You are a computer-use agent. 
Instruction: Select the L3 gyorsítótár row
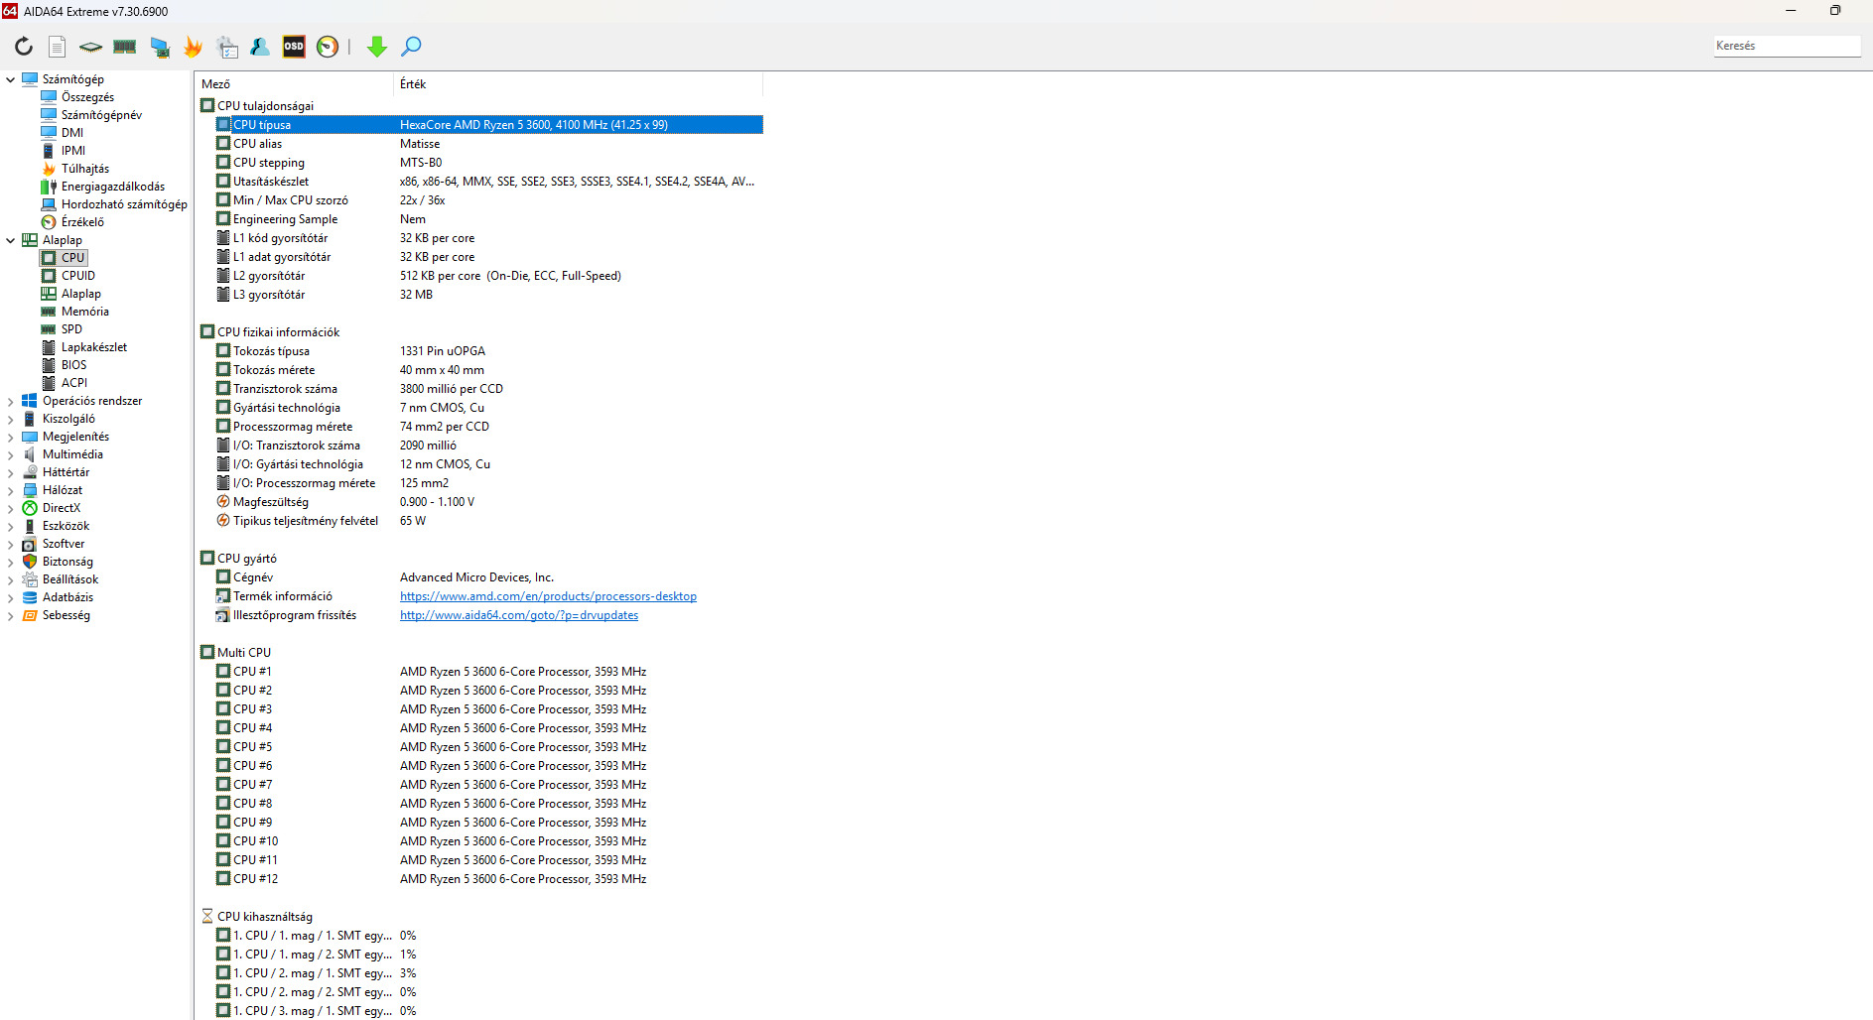pos(489,295)
